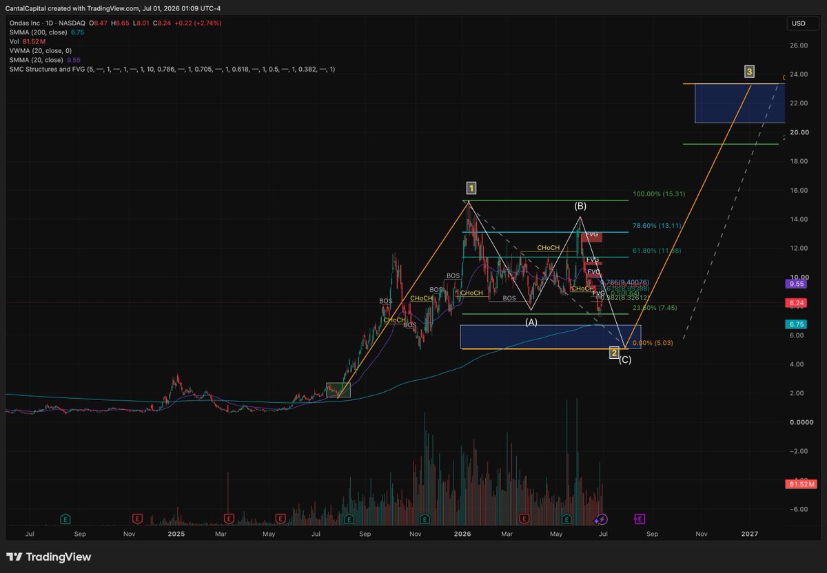Click the red earnings marker near Mar 2026
This screenshot has height=573, width=827.
(x=524, y=519)
